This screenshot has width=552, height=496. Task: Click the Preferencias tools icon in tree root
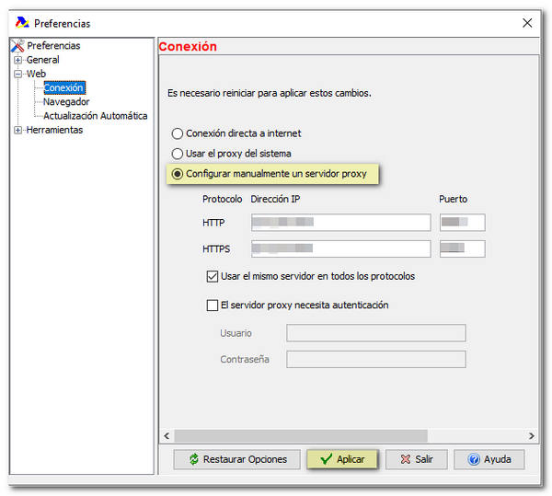18,46
